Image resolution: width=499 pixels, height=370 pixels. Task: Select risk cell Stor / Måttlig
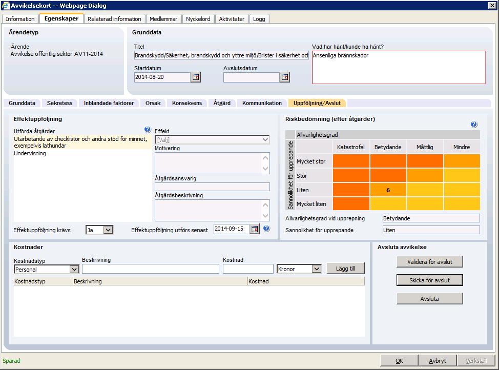[425, 175]
